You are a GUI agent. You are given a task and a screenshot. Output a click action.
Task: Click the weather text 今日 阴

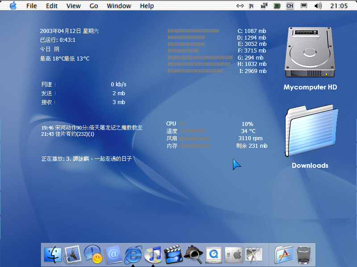click(50, 49)
